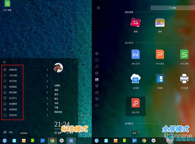Open the 视频 folder shortcut

pyautogui.click(x=56, y=90)
